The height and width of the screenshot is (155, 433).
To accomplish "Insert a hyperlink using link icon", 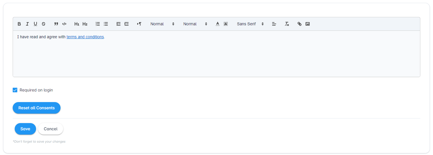I will (x=300, y=24).
